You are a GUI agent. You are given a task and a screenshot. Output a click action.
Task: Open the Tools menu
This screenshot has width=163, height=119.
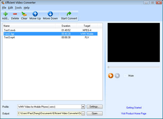18,8
